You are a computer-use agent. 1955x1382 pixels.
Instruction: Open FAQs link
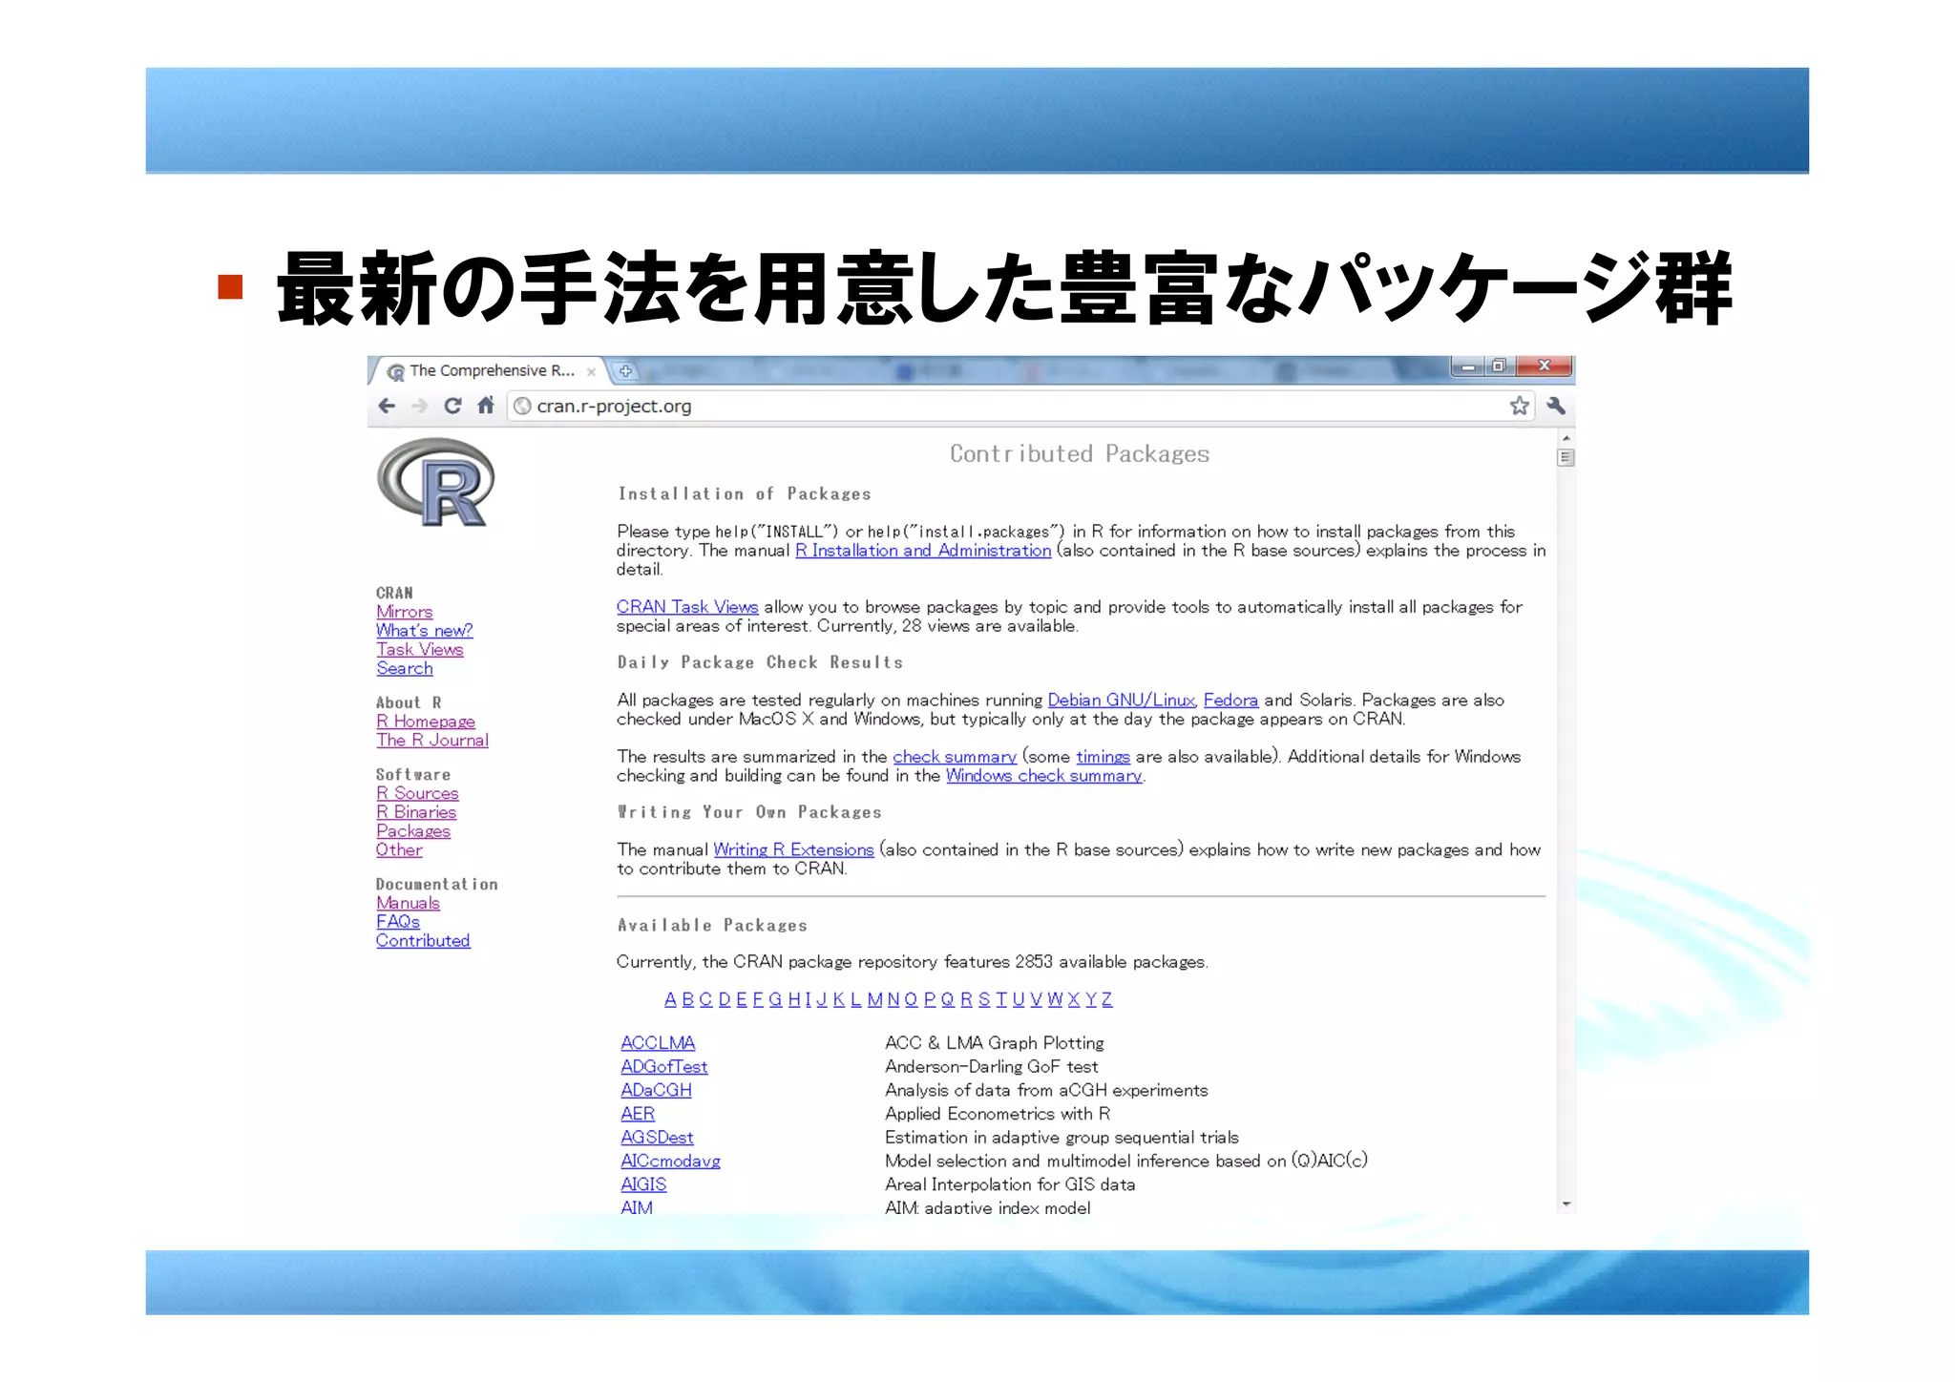coord(397,922)
